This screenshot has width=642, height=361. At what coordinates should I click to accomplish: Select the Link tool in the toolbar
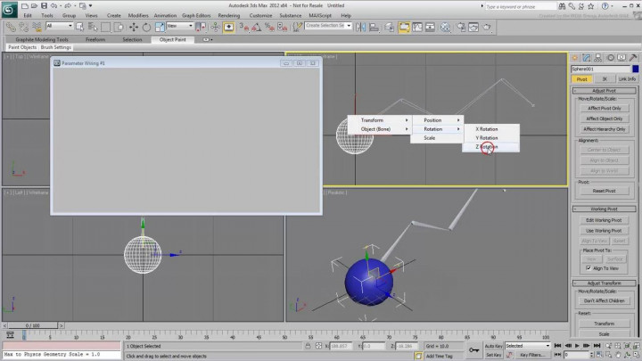coord(11,27)
